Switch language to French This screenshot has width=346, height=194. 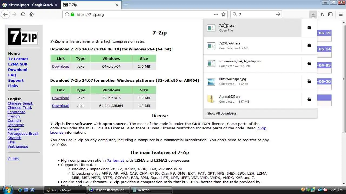(14, 116)
